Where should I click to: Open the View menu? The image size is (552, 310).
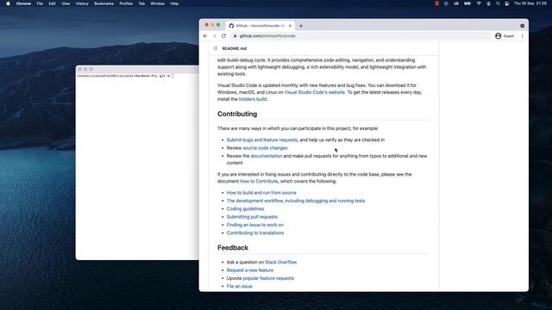tap(66, 3)
